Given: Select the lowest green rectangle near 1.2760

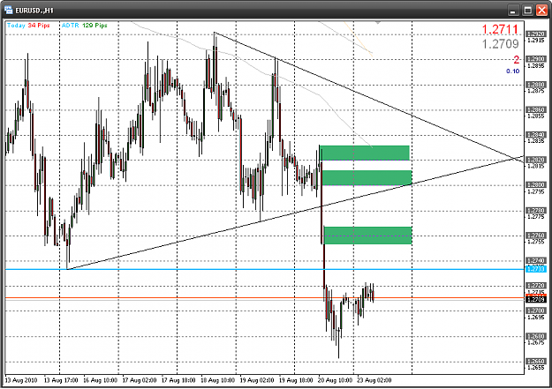Looking at the screenshot, I should click(x=368, y=236).
